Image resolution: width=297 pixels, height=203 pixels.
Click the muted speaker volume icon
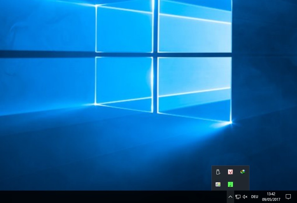point(245,197)
